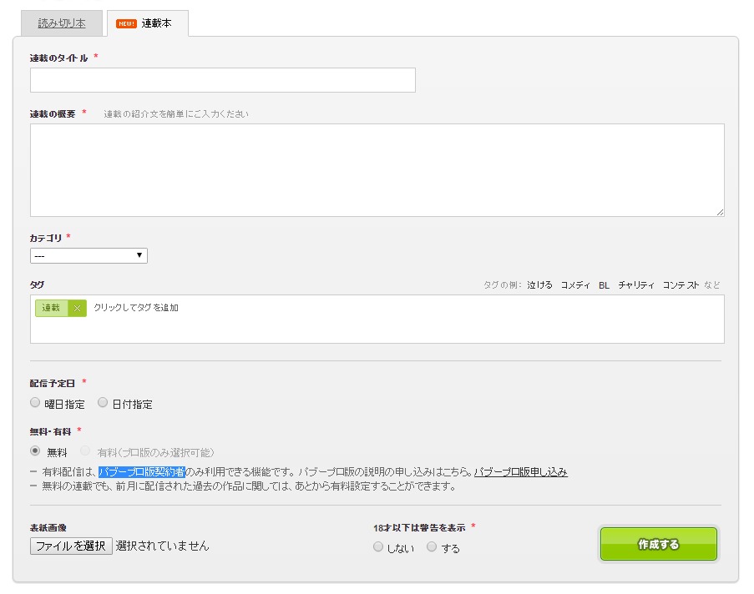Click クリックしてタグを追加 to add a tag
Image resolution: width=754 pixels, height=594 pixels.
tap(136, 308)
